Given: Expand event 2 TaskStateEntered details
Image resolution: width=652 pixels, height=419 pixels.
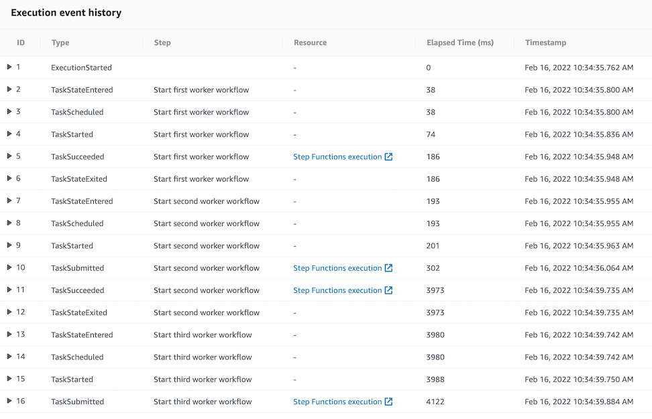Looking at the screenshot, I should (9, 89).
